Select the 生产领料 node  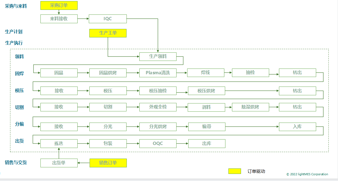(158, 57)
